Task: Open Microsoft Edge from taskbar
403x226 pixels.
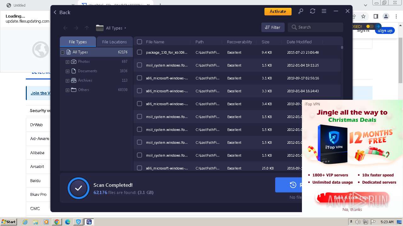Action: click(68, 222)
